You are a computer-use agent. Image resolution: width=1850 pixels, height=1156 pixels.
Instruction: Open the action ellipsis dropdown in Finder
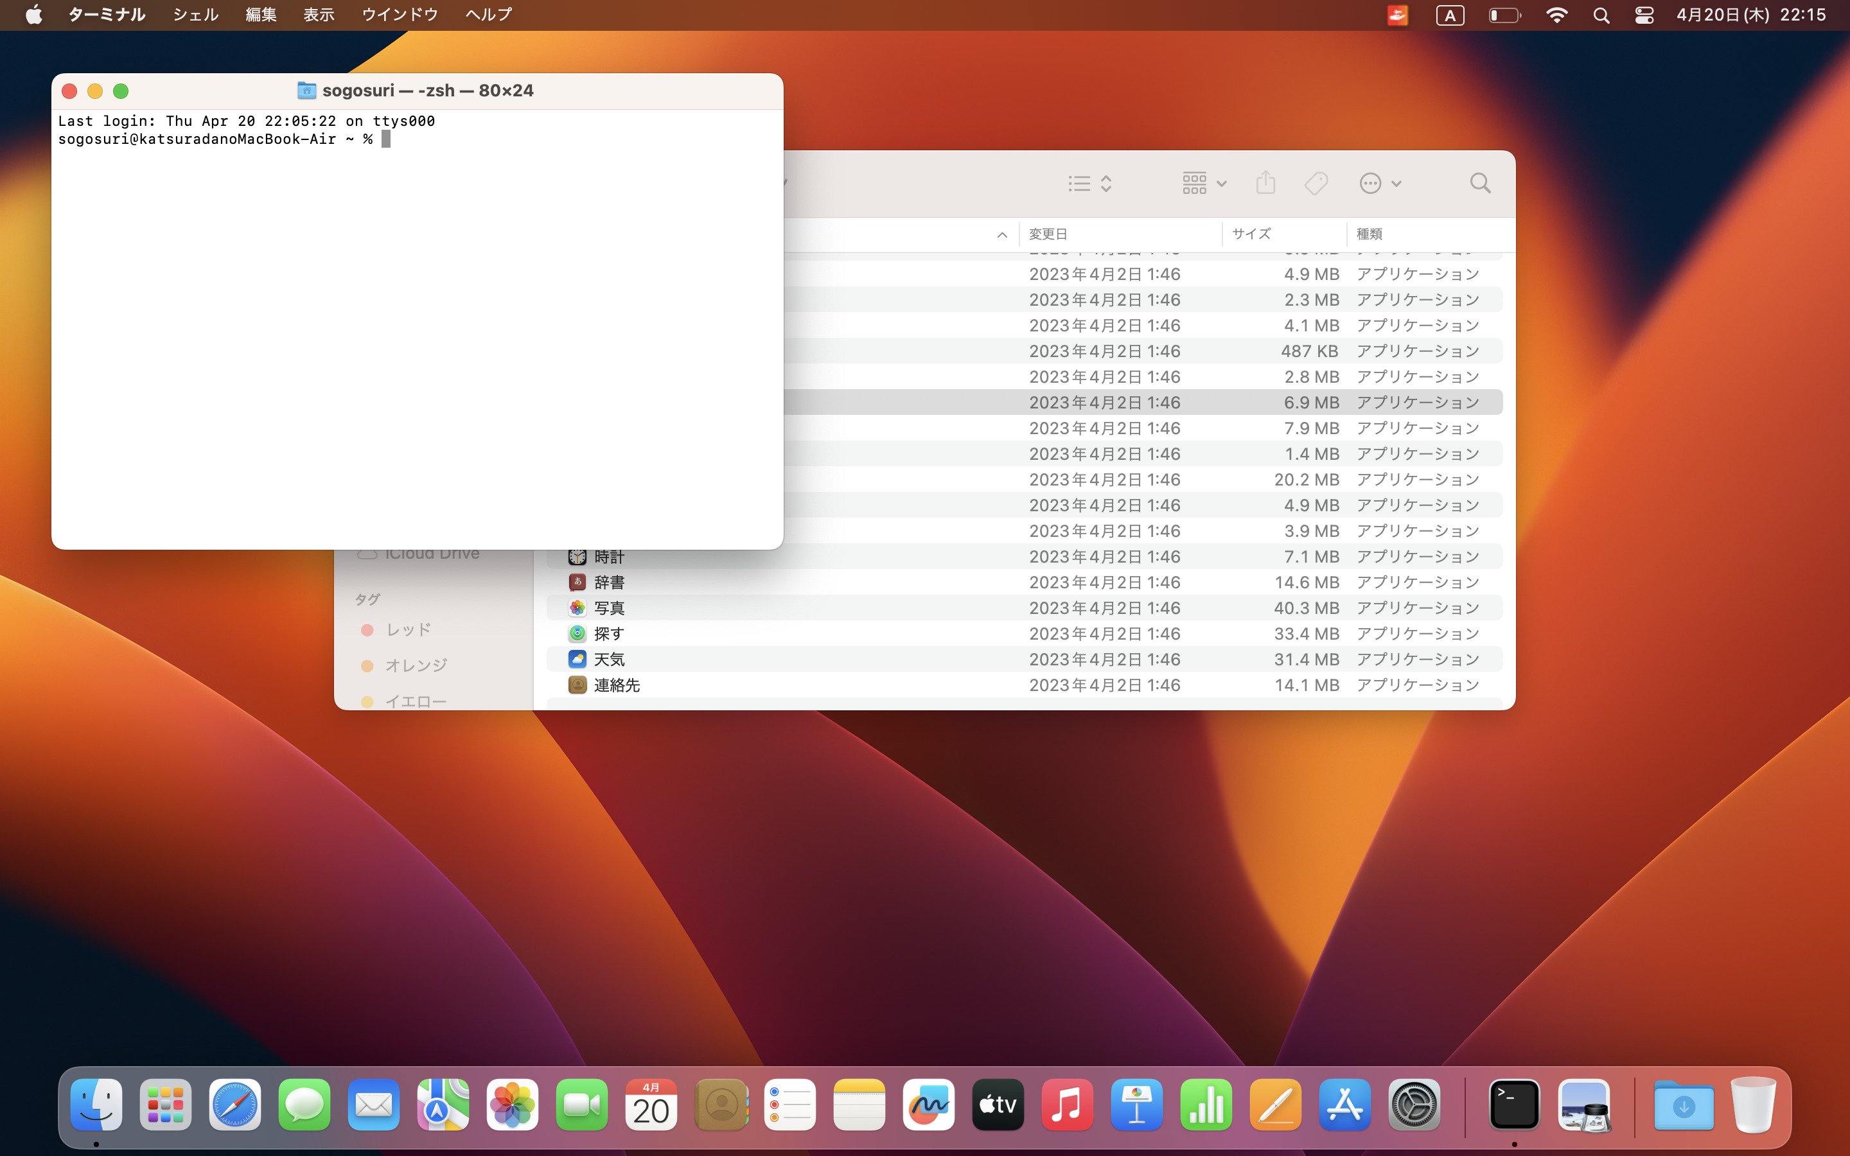(1380, 184)
